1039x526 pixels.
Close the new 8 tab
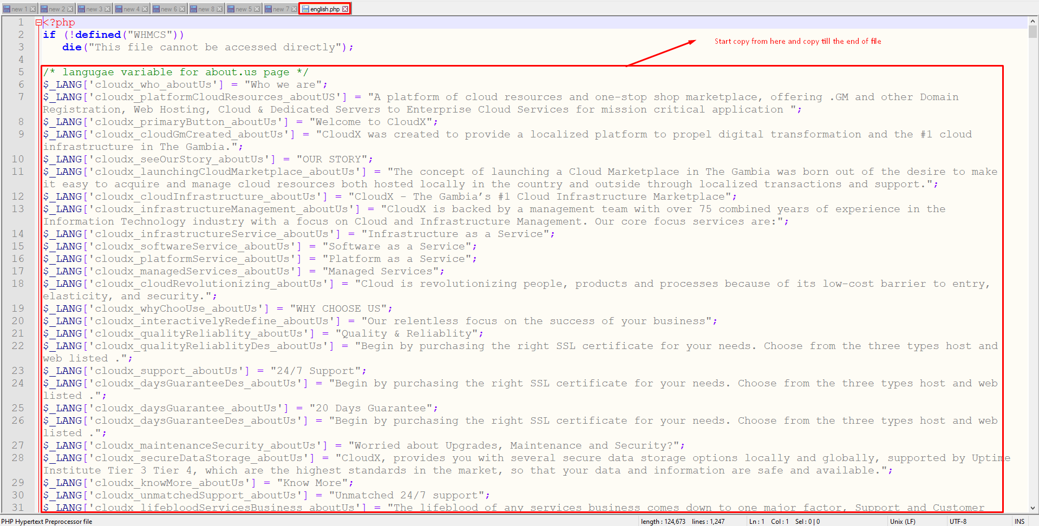(x=220, y=9)
